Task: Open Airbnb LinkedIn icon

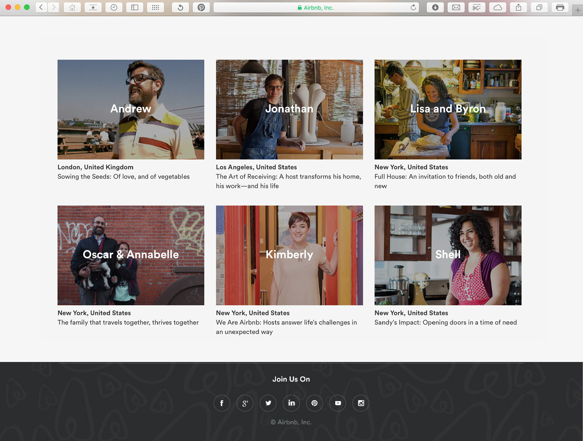Action: [x=291, y=403]
